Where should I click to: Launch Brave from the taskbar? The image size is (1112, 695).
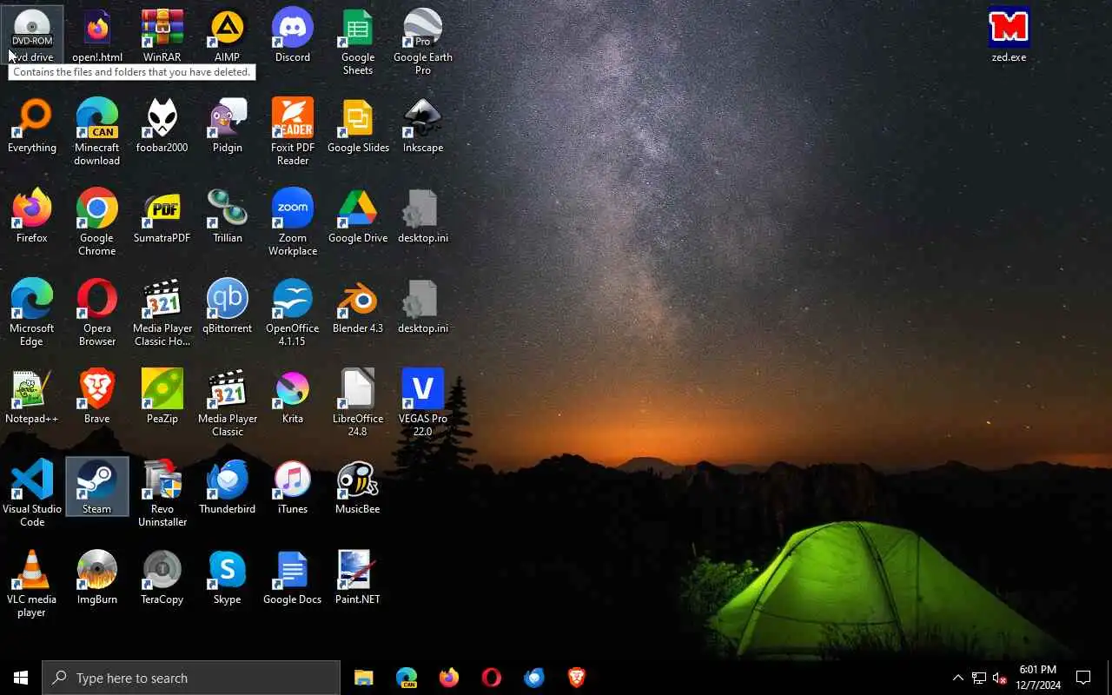pyautogui.click(x=577, y=678)
